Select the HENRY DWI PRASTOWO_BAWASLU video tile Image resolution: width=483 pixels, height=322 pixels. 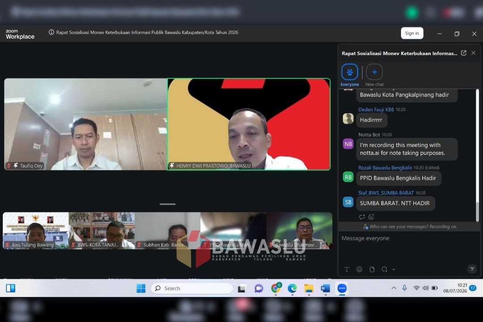tap(249, 124)
